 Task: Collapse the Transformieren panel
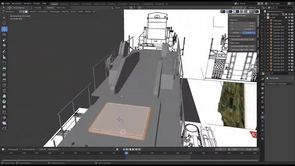coord(230,16)
